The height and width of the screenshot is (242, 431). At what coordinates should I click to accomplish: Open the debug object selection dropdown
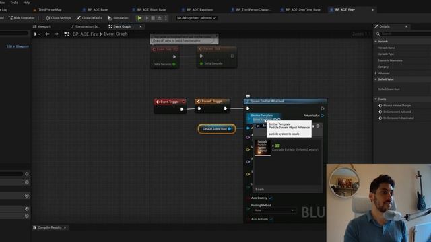(196, 18)
